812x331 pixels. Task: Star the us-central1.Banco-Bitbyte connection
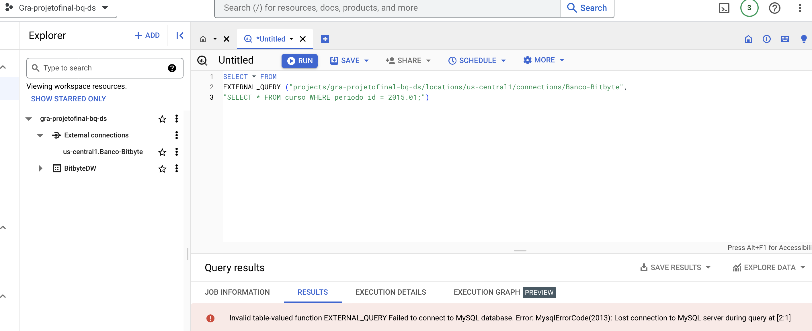coord(162,152)
